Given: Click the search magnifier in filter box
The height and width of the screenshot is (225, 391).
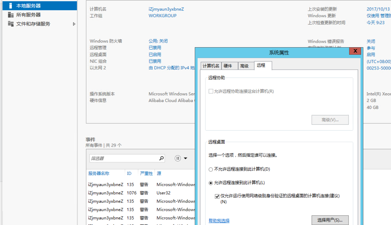Looking at the screenshot, I should click(x=162, y=158).
